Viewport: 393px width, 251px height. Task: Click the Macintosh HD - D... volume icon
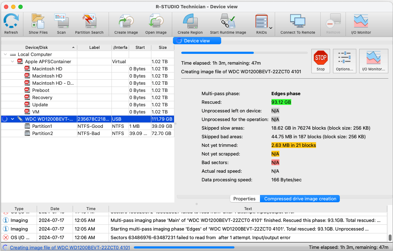click(27, 83)
